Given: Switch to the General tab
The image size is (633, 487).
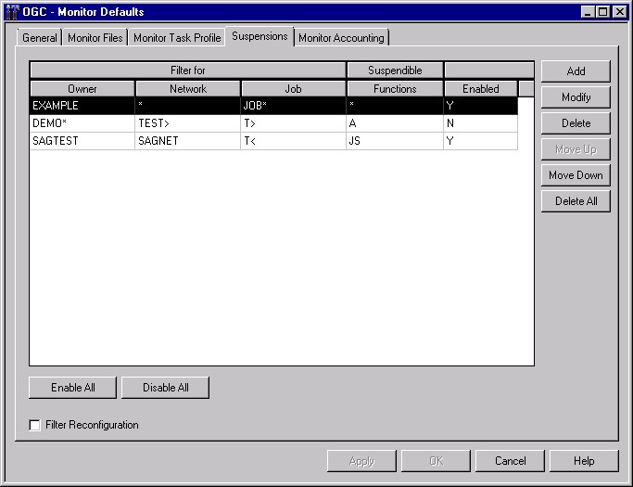Looking at the screenshot, I should 40,38.
